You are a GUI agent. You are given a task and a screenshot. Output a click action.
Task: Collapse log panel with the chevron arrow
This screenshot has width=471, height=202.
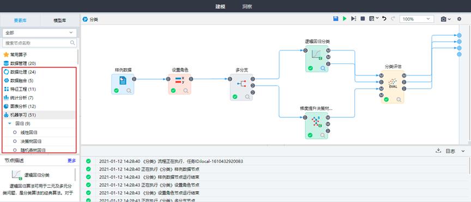(x=463, y=151)
